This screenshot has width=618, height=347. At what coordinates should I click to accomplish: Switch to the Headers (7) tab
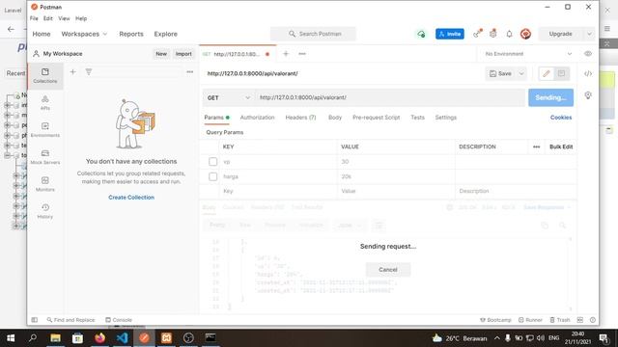click(x=300, y=118)
